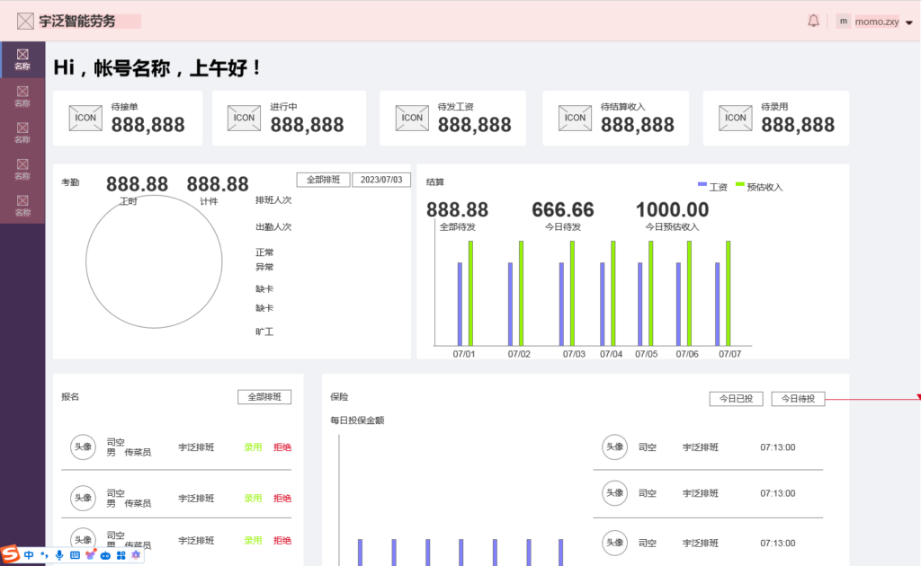Click the 07/06 axis label
Image resolution: width=921 pixels, height=566 pixels.
(x=687, y=354)
